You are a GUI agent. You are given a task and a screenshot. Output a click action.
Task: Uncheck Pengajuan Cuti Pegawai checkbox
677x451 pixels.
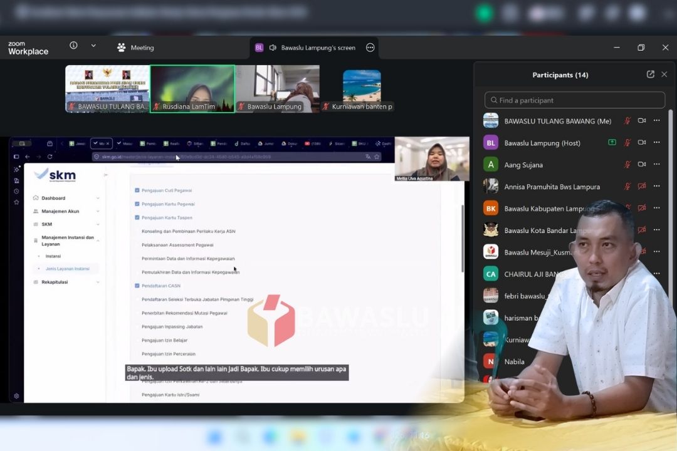tap(137, 190)
